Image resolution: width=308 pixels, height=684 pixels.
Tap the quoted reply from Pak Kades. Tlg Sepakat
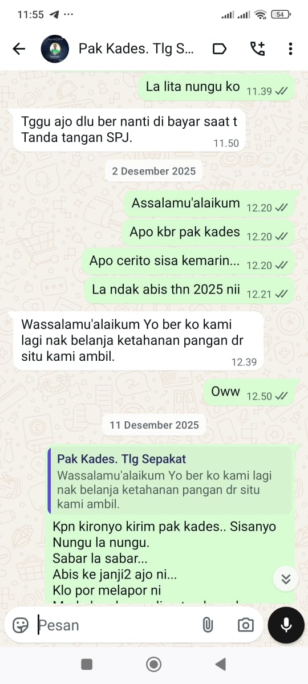point(170,481)
